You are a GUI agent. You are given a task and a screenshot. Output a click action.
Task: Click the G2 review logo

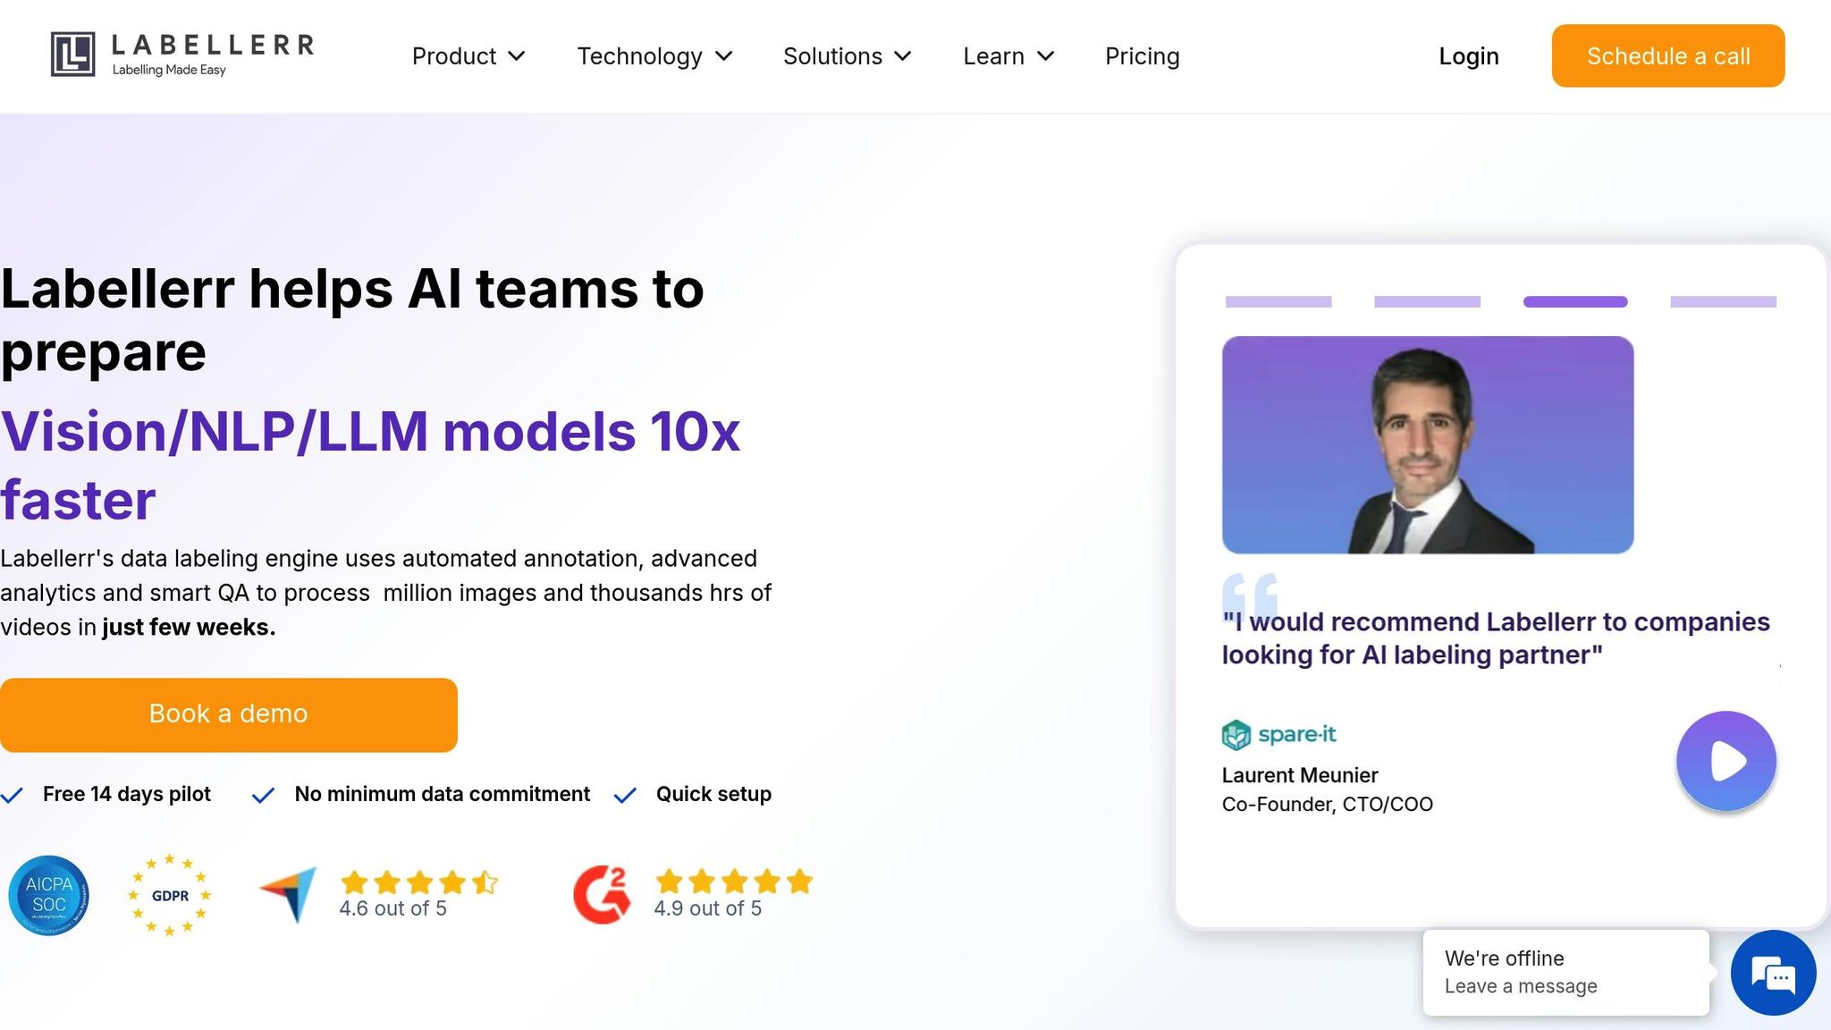[602, 894]
